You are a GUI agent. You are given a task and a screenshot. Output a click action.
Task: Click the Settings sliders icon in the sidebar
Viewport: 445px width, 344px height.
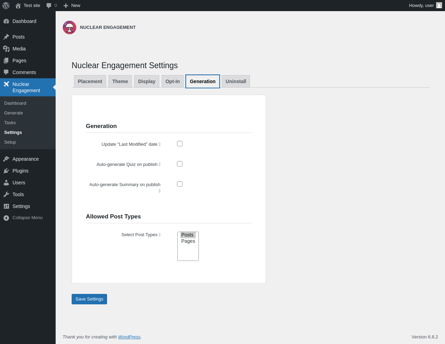click(x=6, y=206)
